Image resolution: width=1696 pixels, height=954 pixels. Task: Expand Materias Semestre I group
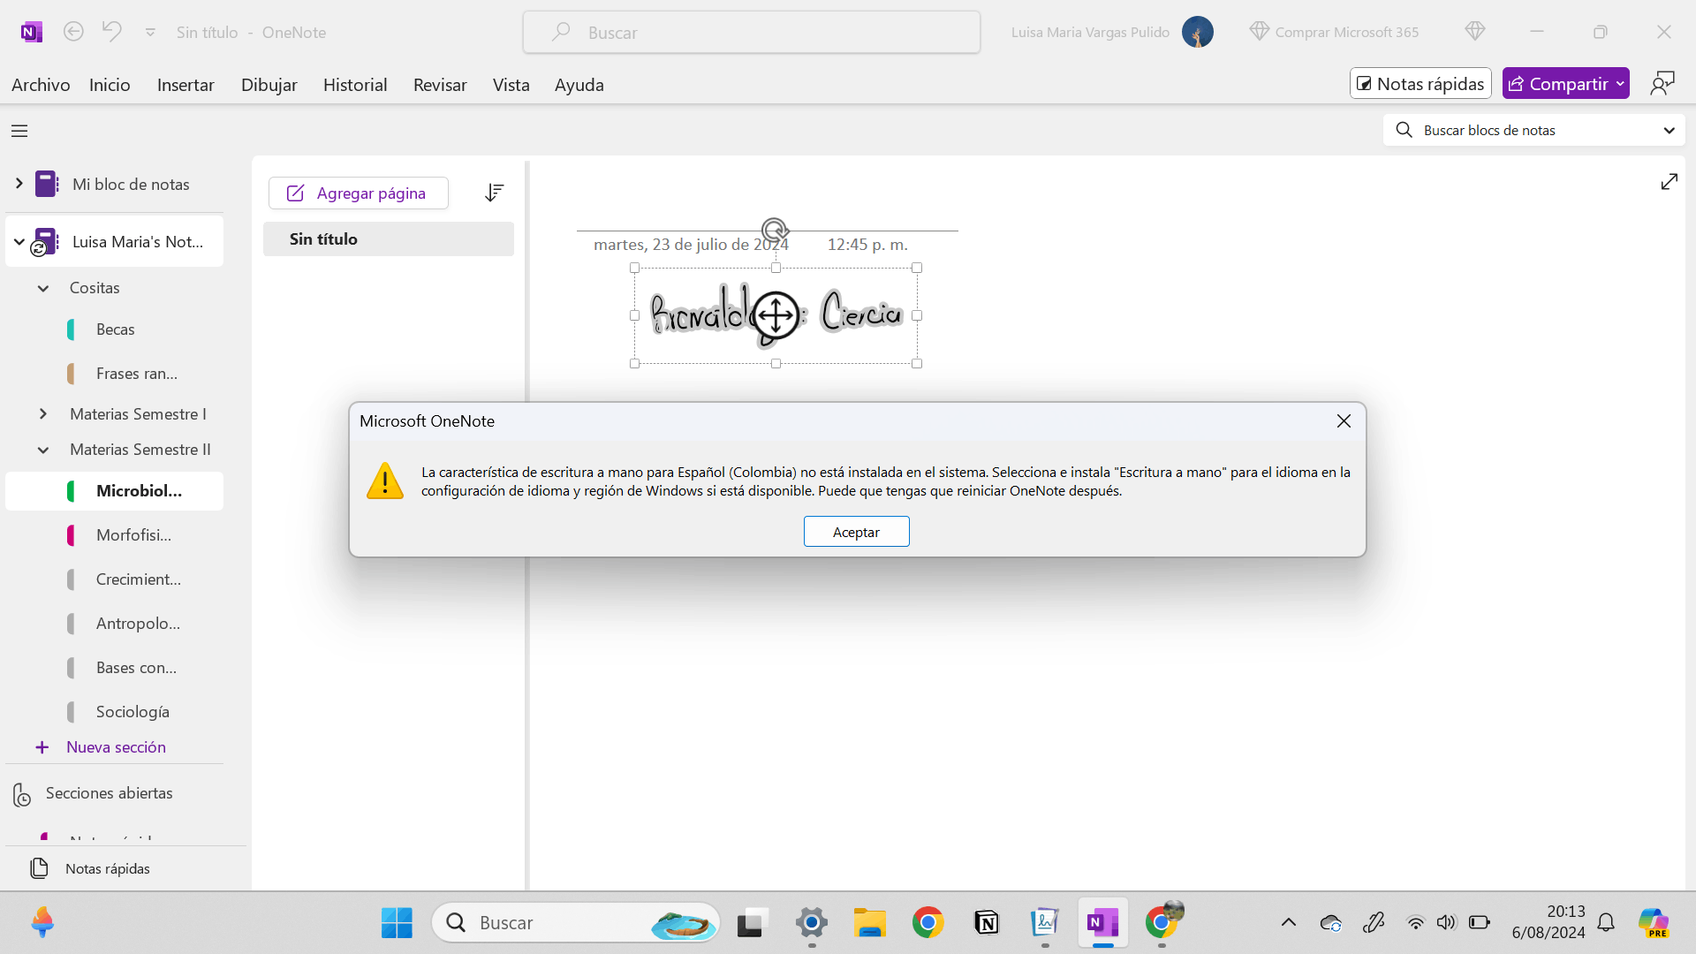pos(42,414)
